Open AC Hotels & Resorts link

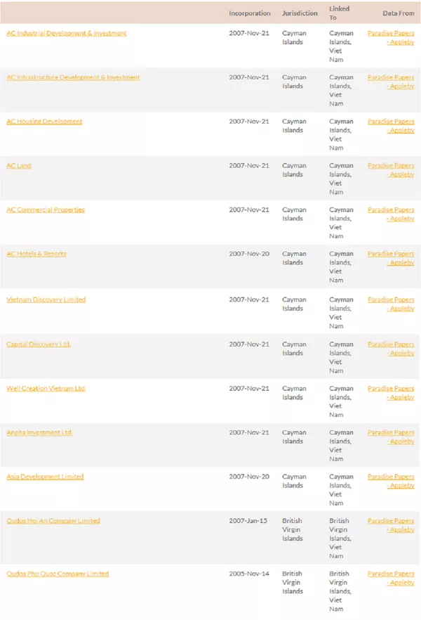36,254
